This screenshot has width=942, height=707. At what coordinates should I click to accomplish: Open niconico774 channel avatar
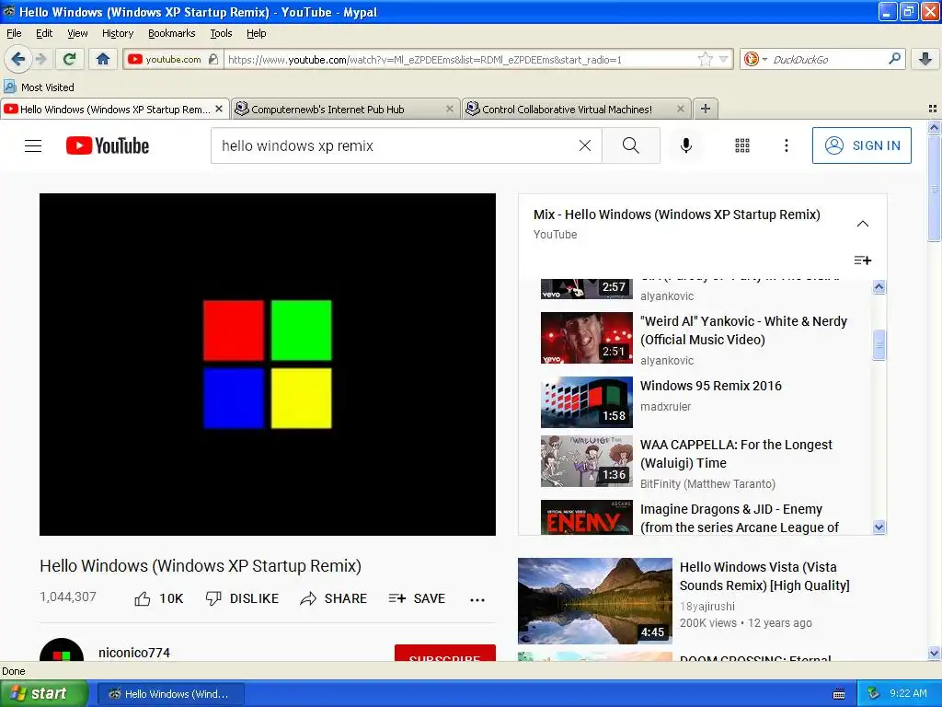62,651
